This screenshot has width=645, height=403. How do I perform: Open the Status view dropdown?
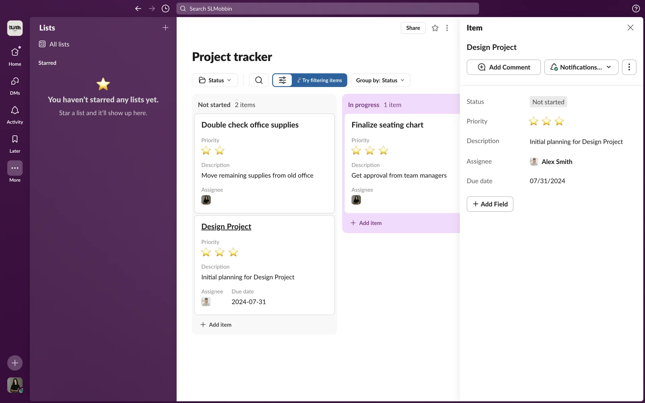[215, 80]
